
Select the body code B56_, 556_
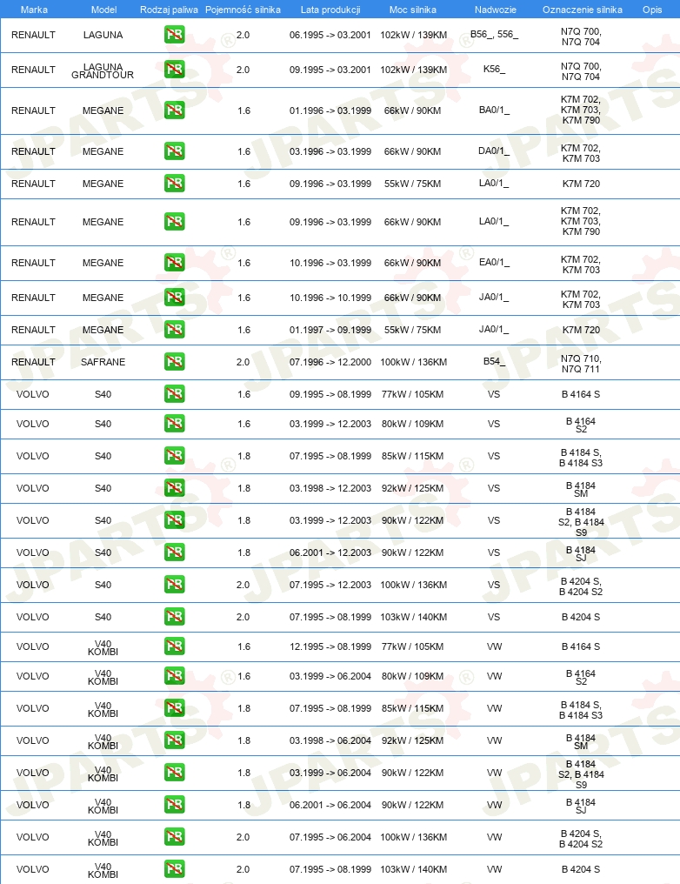(494, 34)
